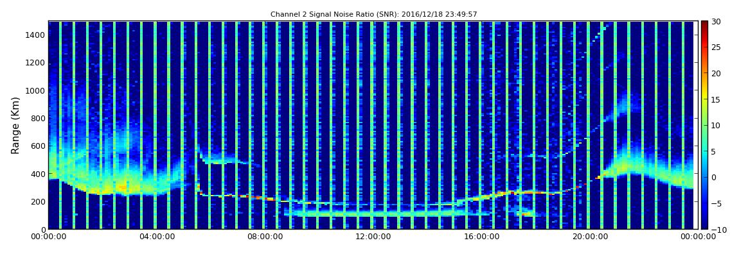Click the 200 tick label on the range axis

point(38,202)
